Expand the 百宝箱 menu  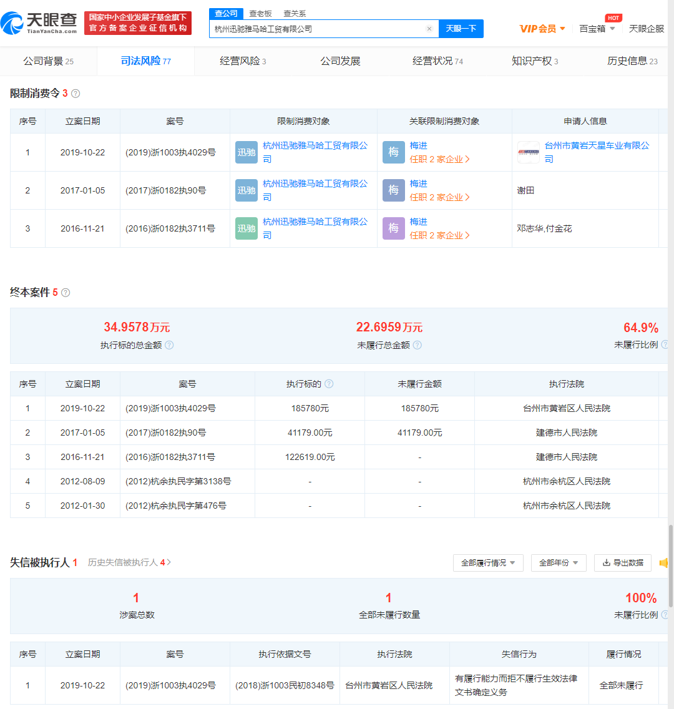597,29
